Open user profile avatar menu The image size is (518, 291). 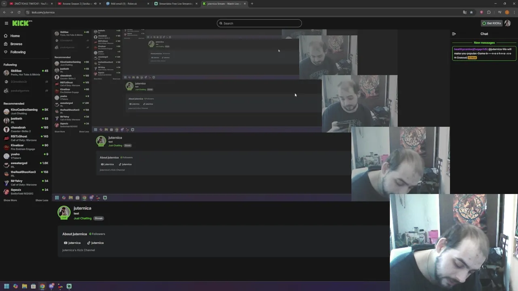[x=507, y=23]
